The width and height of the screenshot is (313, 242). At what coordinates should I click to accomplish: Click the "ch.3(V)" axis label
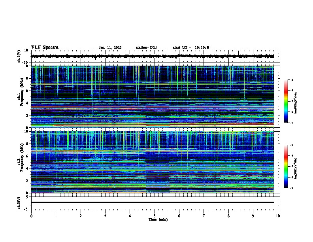coord(19,203)
